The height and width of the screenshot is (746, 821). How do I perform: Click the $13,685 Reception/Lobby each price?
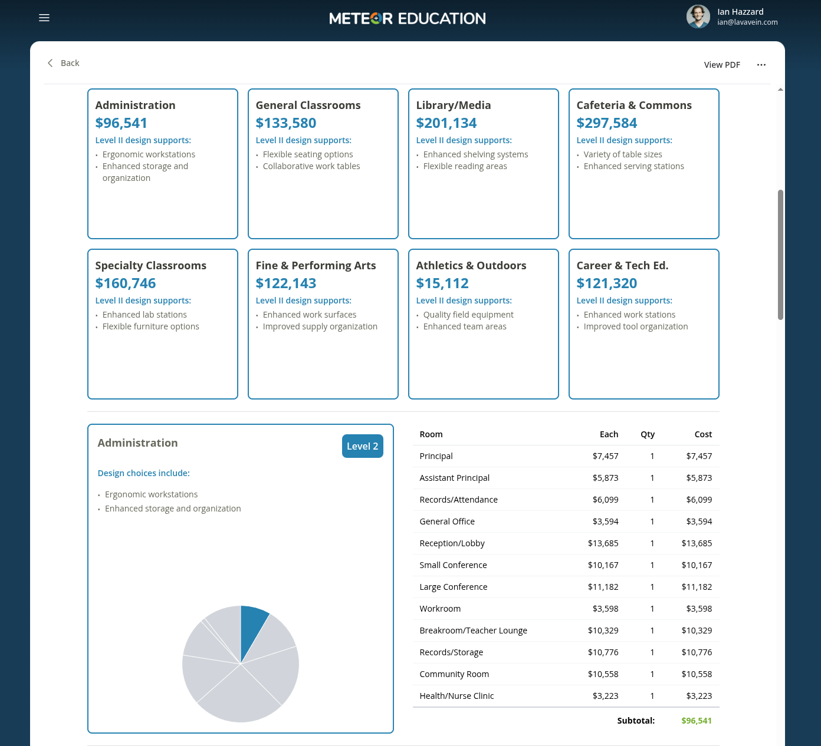coord(603,543)
